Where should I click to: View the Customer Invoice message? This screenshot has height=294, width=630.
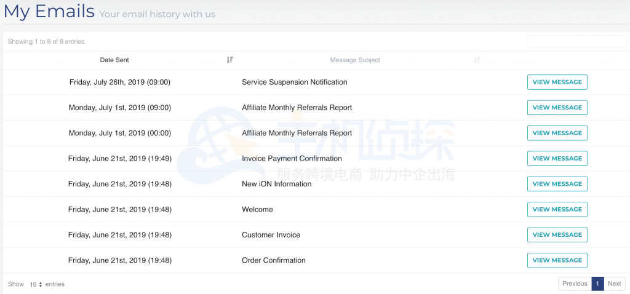tap(557, 234)
